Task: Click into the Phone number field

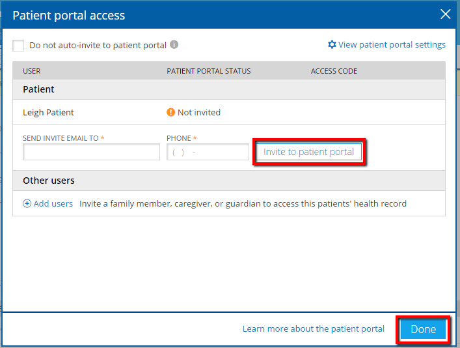Action: (x=208, y=152)
